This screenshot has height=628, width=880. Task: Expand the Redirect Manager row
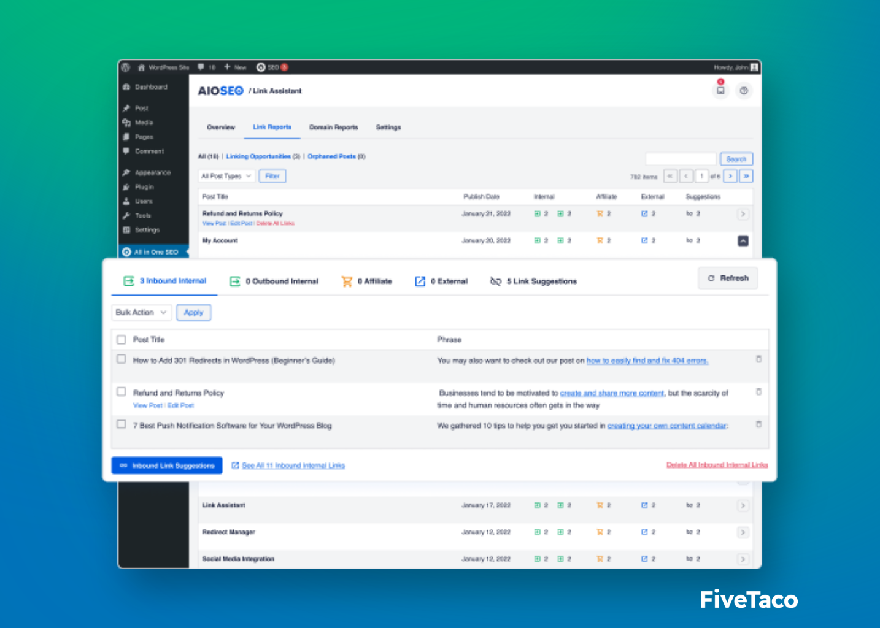(743, 532)
